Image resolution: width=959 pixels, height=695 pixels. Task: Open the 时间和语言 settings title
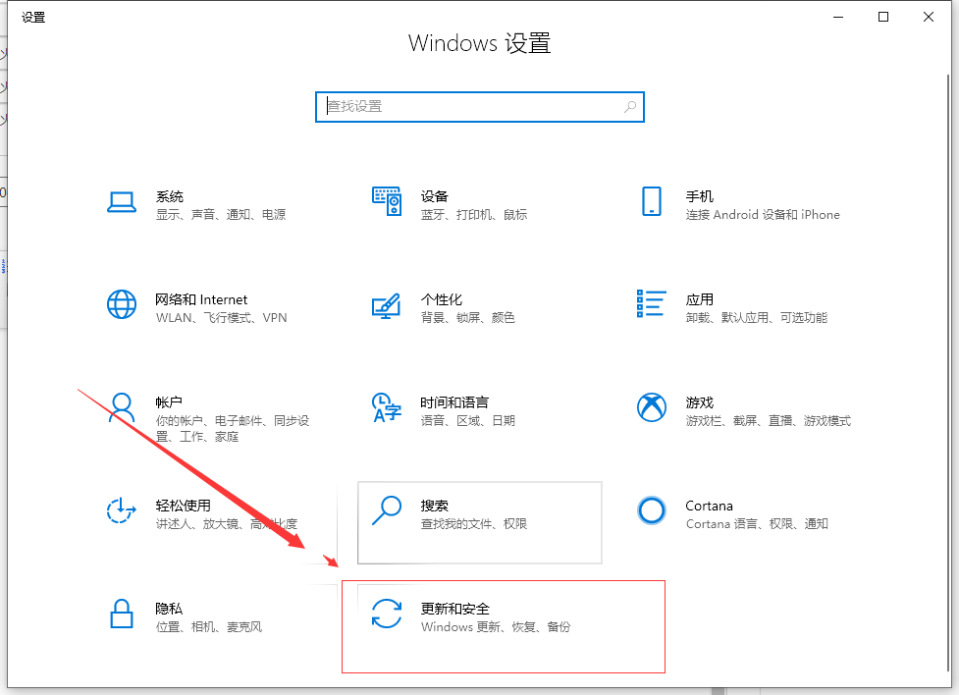click(454, 402)
